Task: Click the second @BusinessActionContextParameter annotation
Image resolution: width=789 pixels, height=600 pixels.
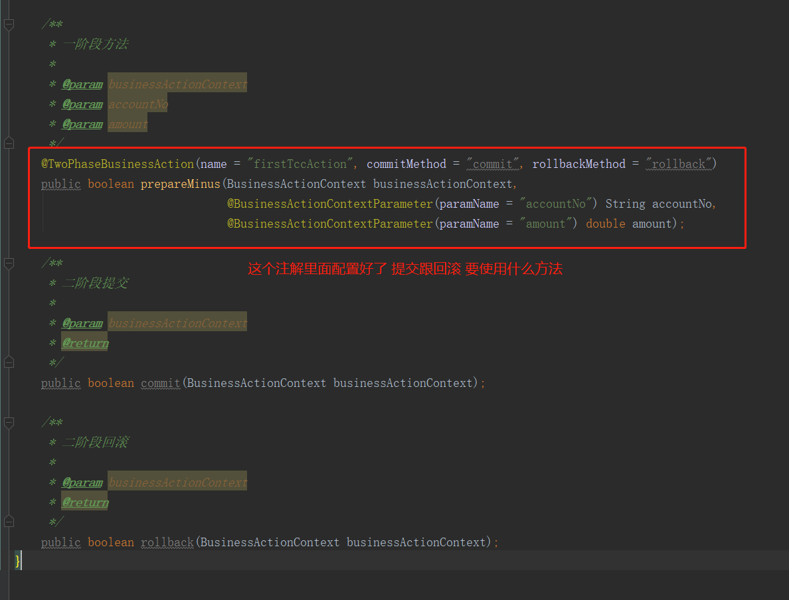Action: (x=330, y=224)
